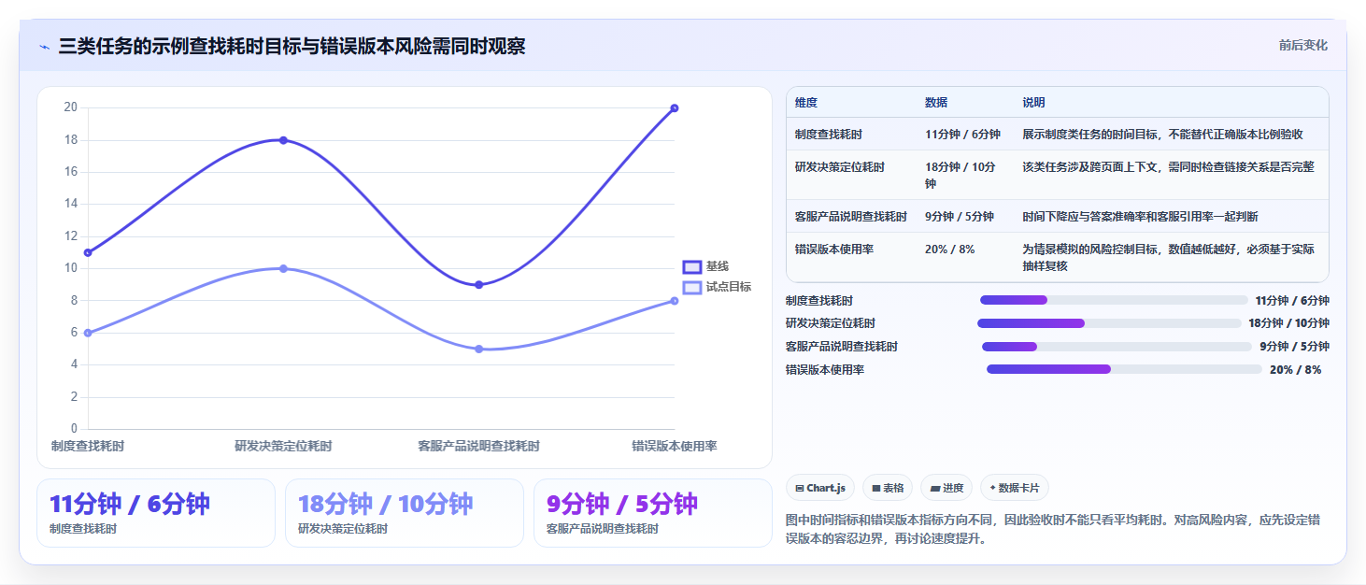1366x585 pixels.
Task: Select the 试点目标 point at value 6
Action: [88, 333]
